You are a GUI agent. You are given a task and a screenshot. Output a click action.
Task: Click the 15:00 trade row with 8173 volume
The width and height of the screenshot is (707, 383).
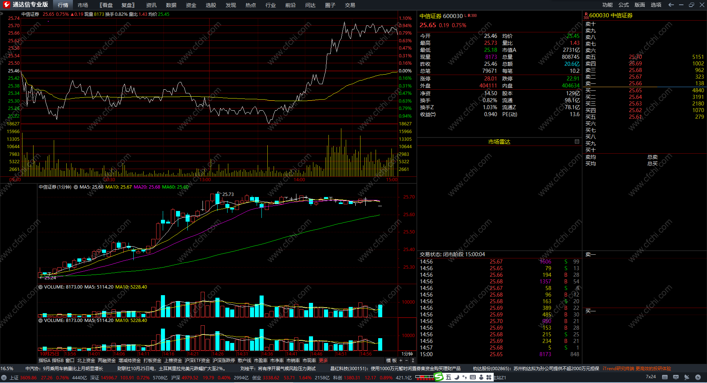coord(500,354)
